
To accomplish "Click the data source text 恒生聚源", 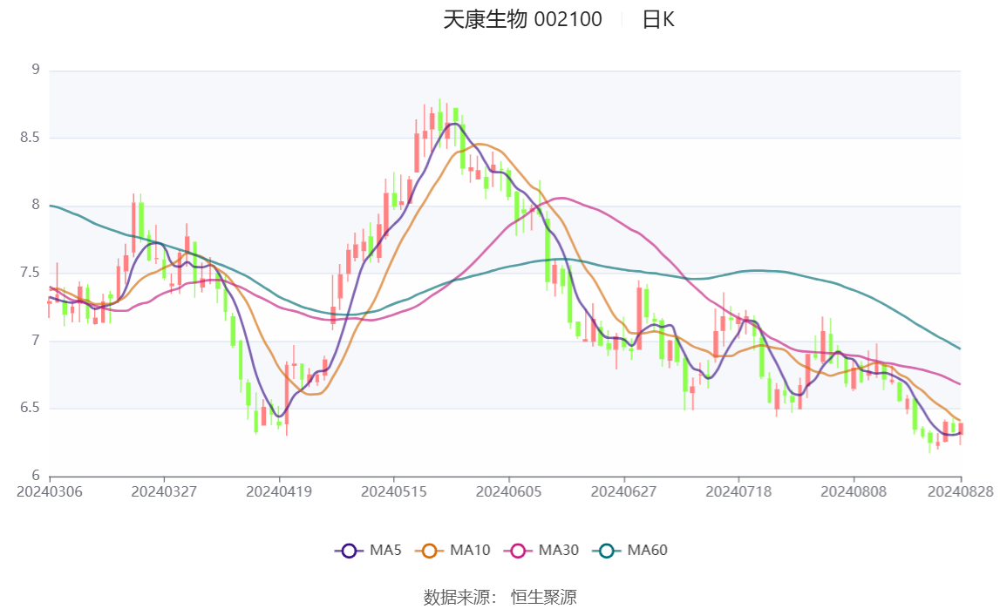I will (543, 598).
